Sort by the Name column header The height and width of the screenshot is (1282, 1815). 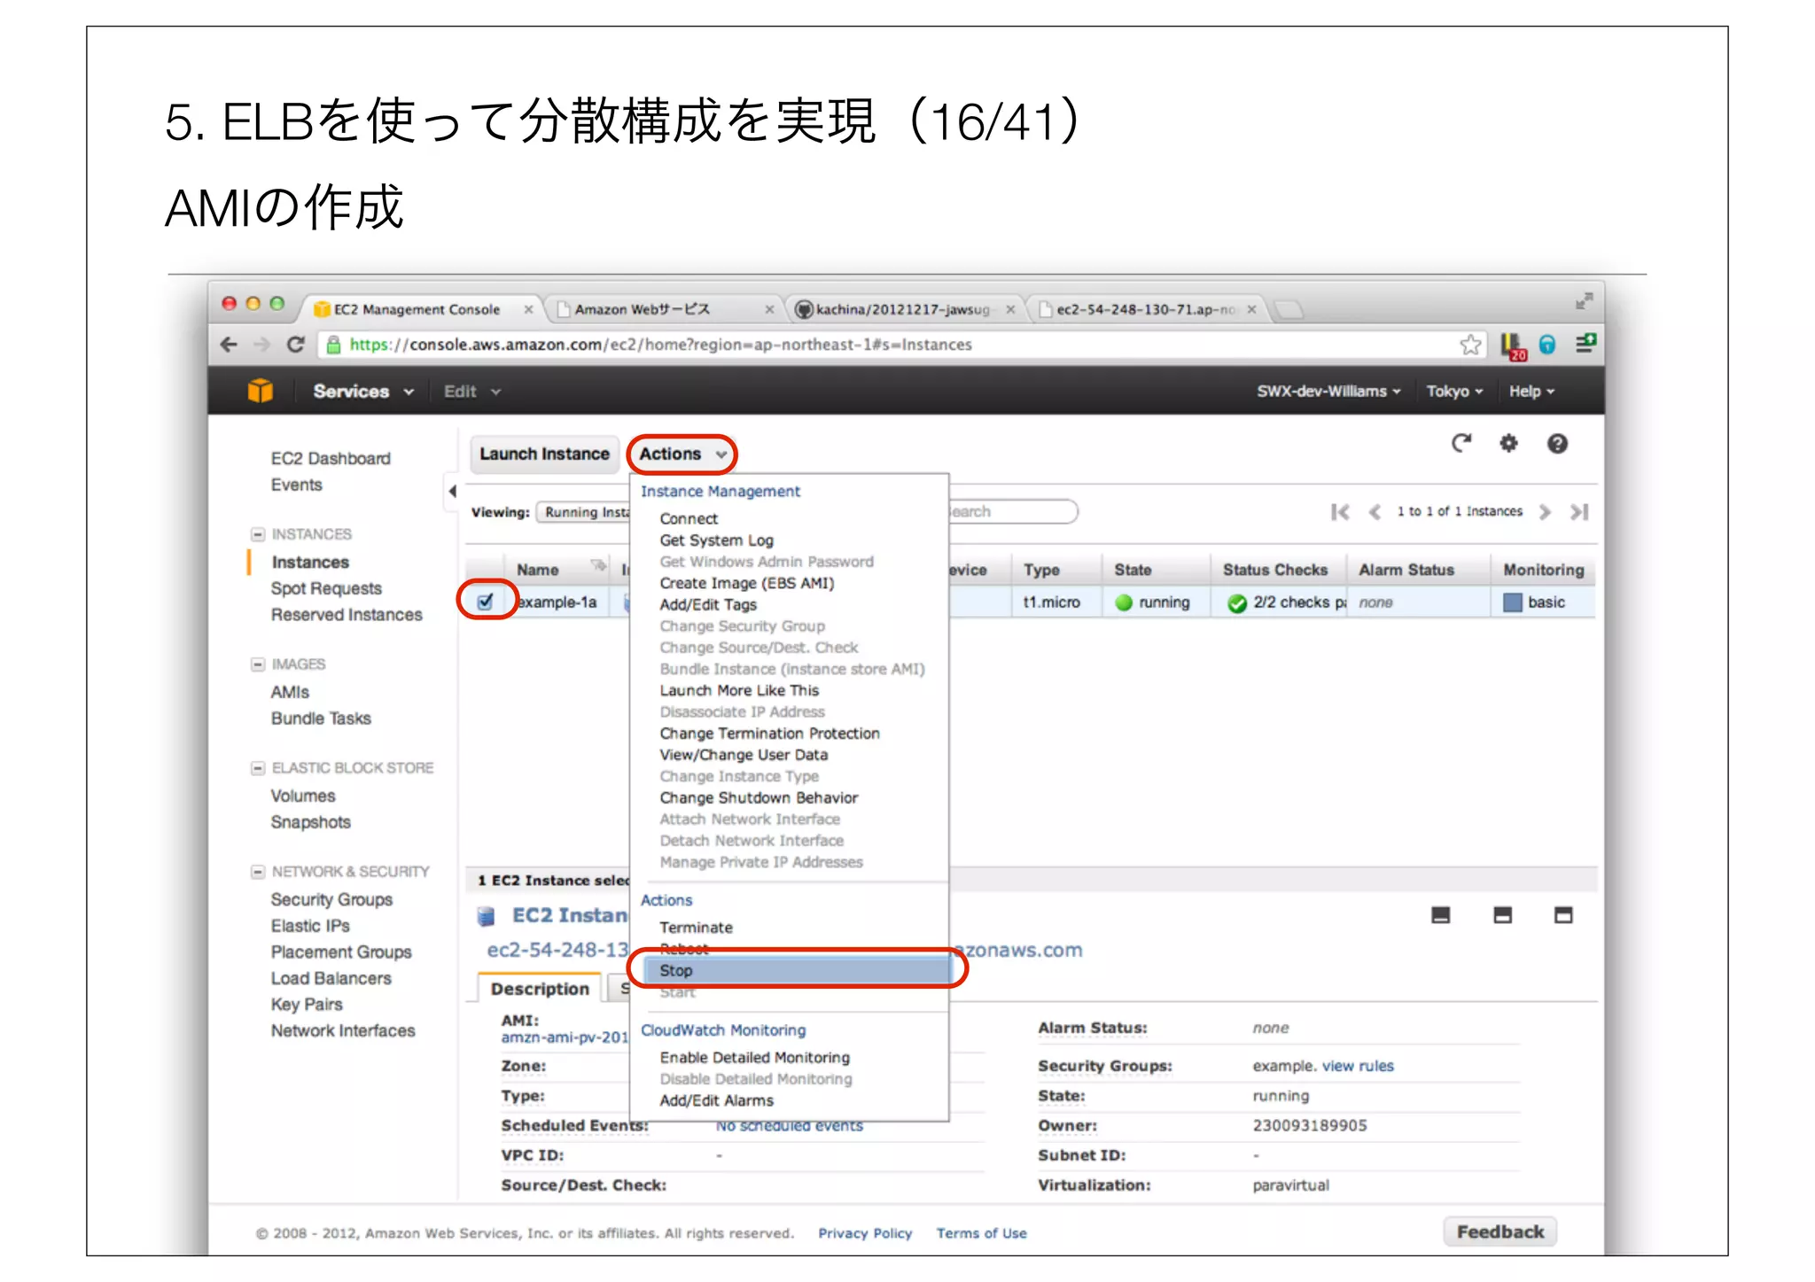pyautogui.click(x=537, y=570)
